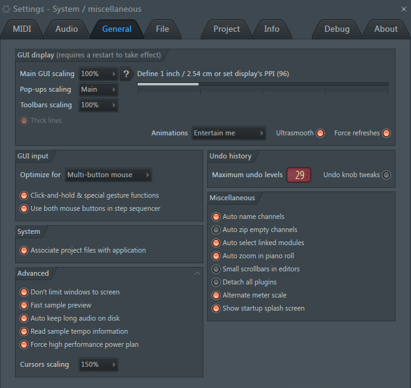
Task: Click the display PPI ruler slider
Action: [x=263, y=85]
